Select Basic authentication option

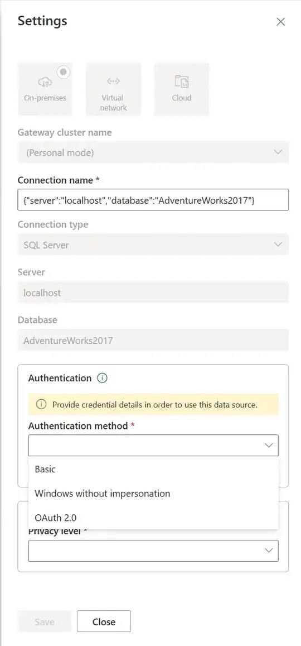click(153, 469)
